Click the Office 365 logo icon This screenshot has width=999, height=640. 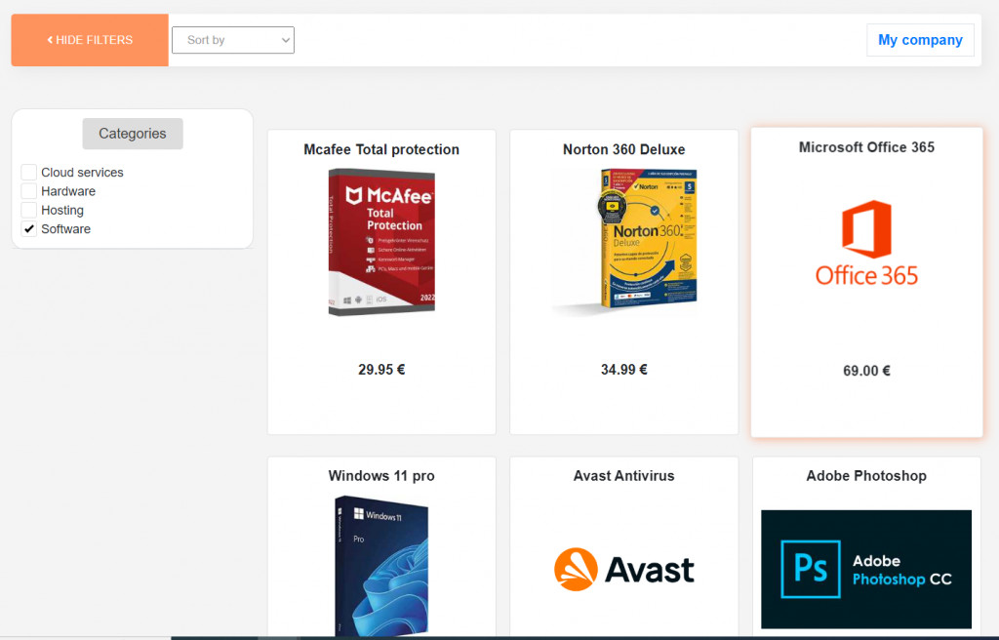point(866,243)
